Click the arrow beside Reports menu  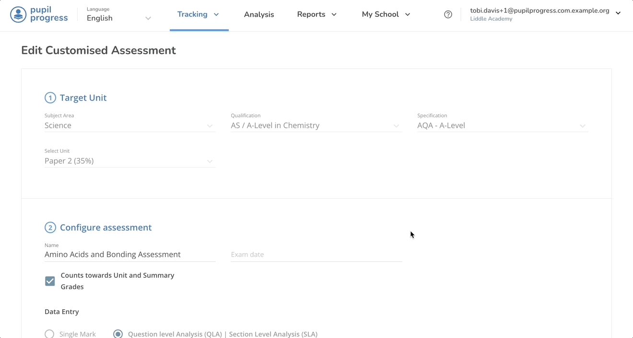point(334,14)
